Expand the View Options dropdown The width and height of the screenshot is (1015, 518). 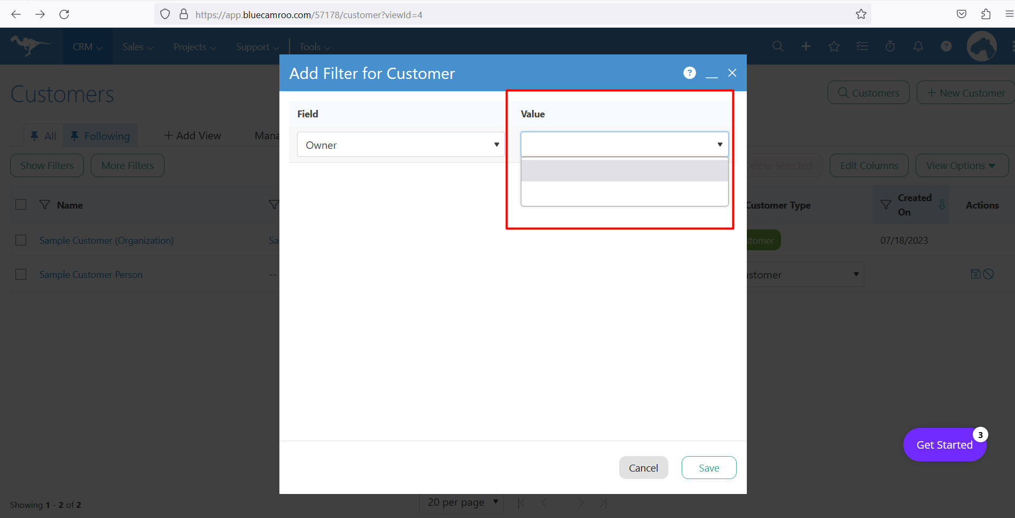pos(962,165)
